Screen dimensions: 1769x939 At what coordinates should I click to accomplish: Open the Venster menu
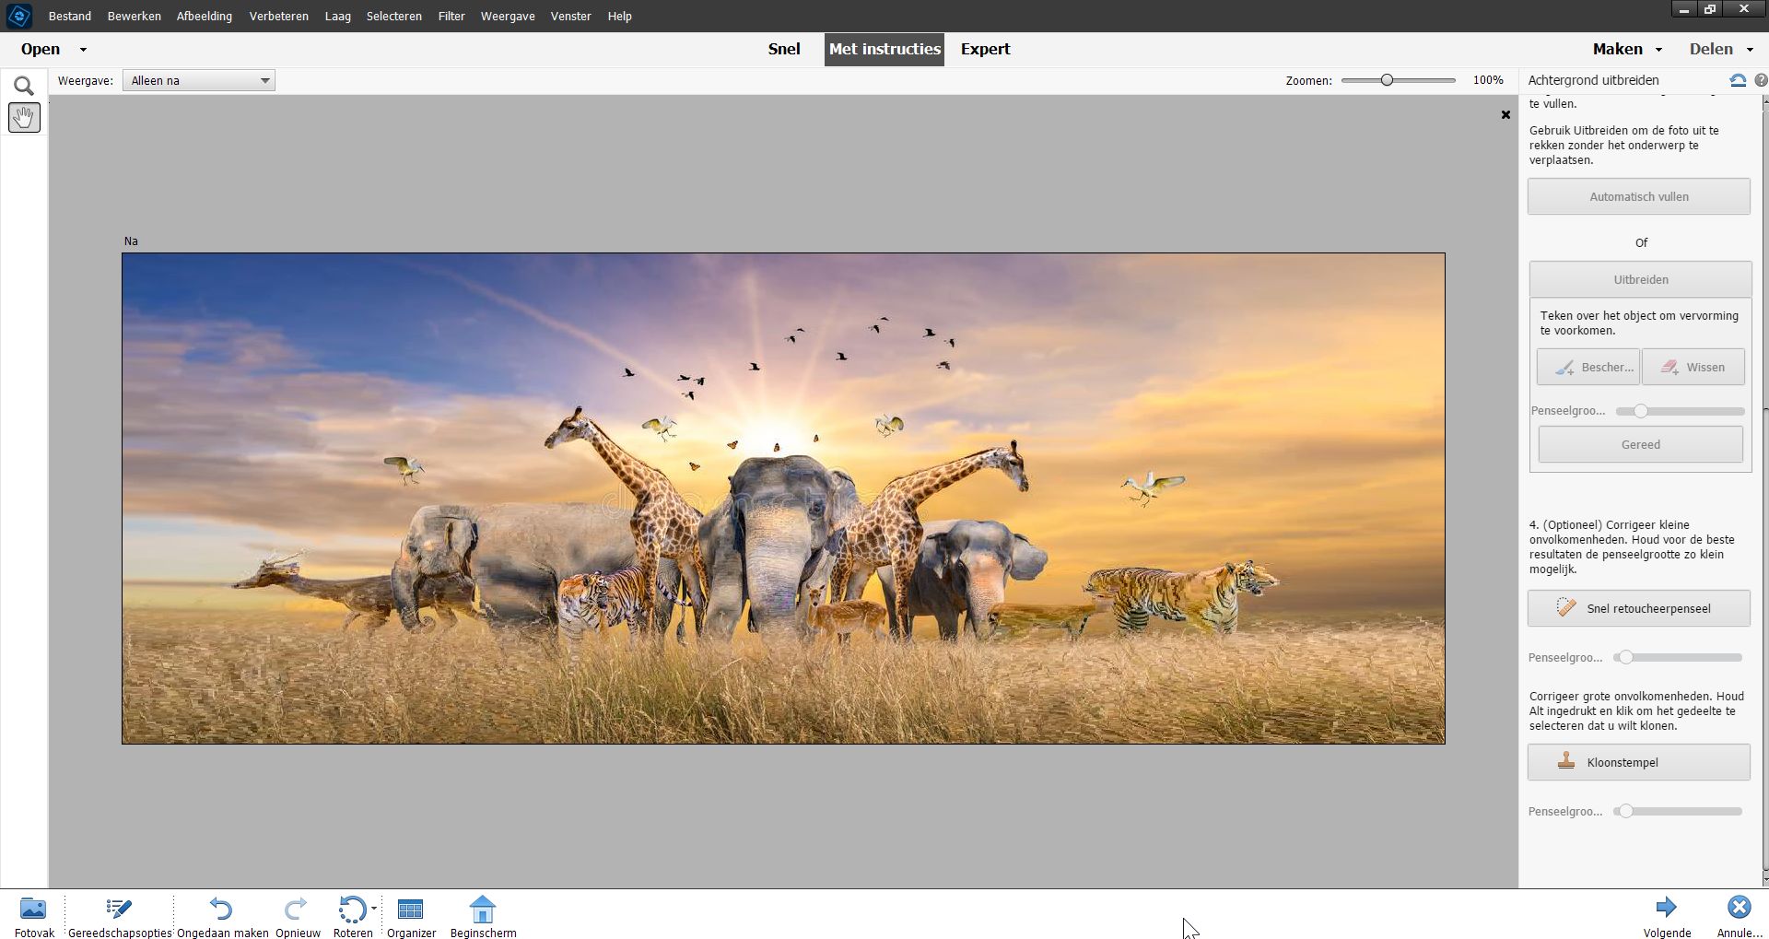(571, 16)
